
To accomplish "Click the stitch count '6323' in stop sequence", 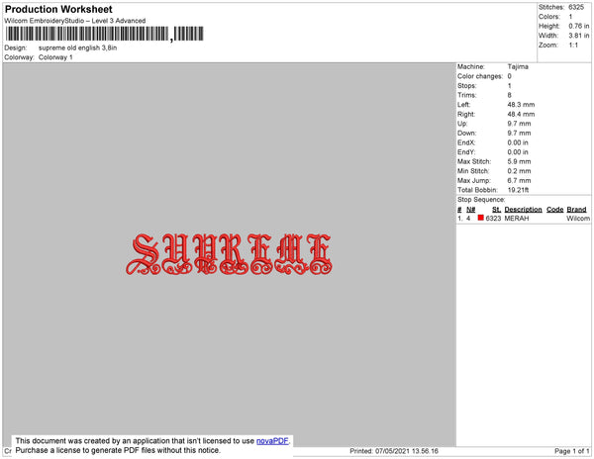I will pyautogui.click(x=493, y=219).
